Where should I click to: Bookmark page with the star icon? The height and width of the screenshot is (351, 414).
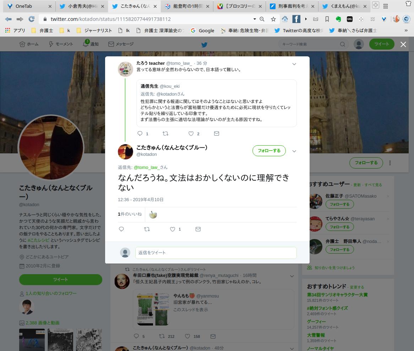pos(273,19)
